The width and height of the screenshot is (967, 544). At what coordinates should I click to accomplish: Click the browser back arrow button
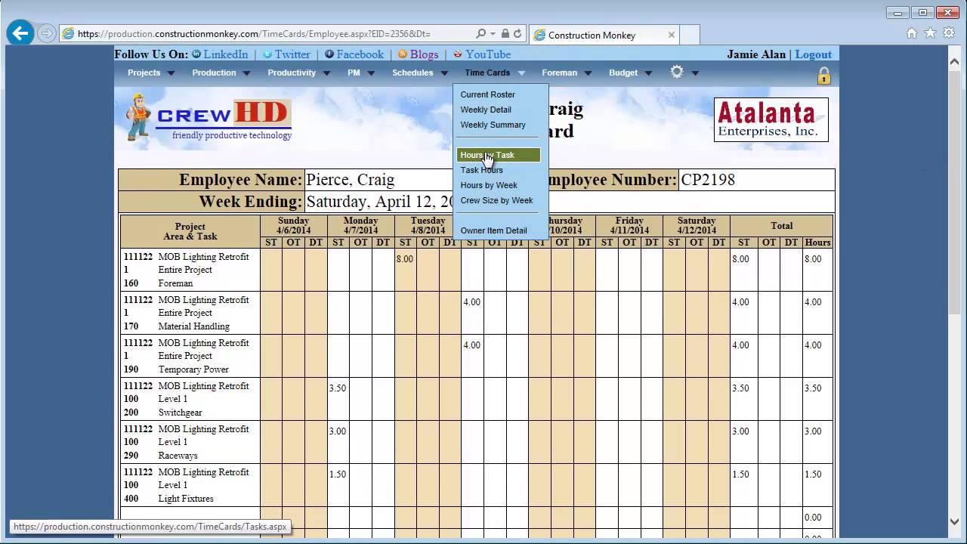(x=20, y=33)
